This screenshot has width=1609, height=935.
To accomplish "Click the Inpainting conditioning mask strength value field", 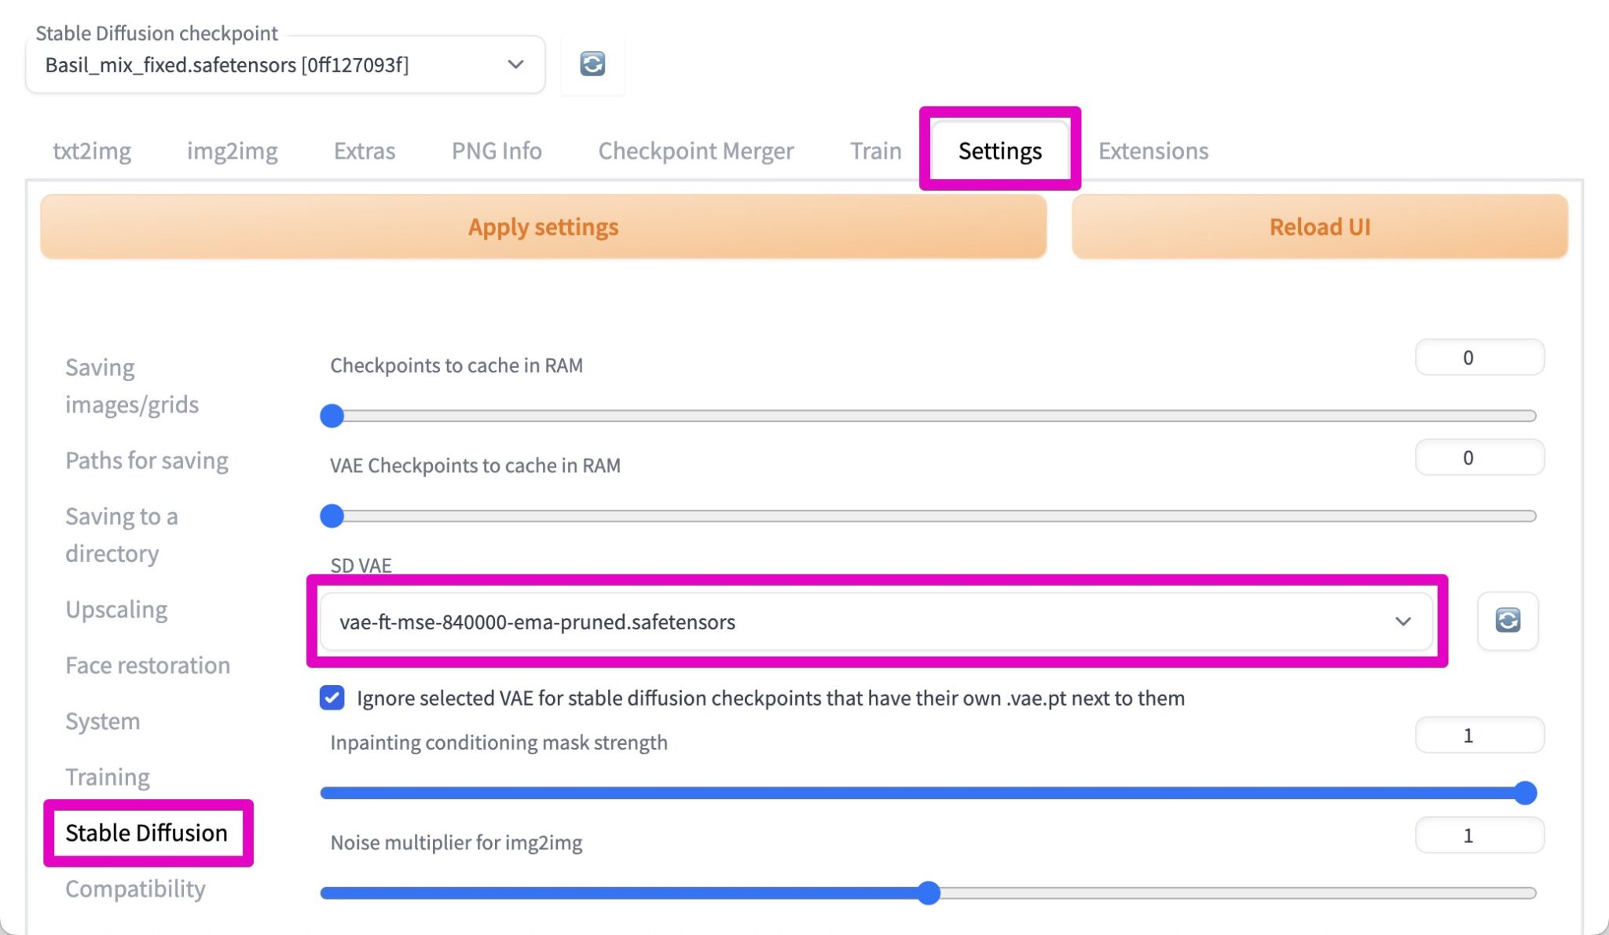I will (1479, 735).
